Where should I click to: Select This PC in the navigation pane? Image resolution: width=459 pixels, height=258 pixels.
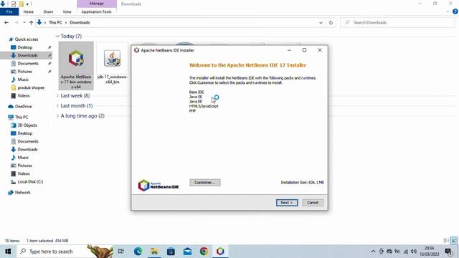(x=22, y=117)
